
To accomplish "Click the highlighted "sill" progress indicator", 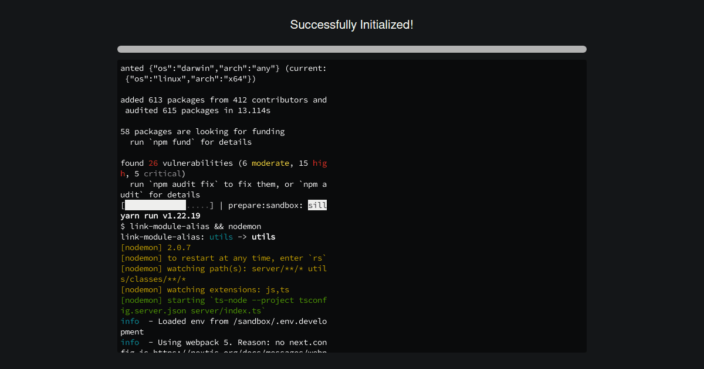I will coord(317,205).
